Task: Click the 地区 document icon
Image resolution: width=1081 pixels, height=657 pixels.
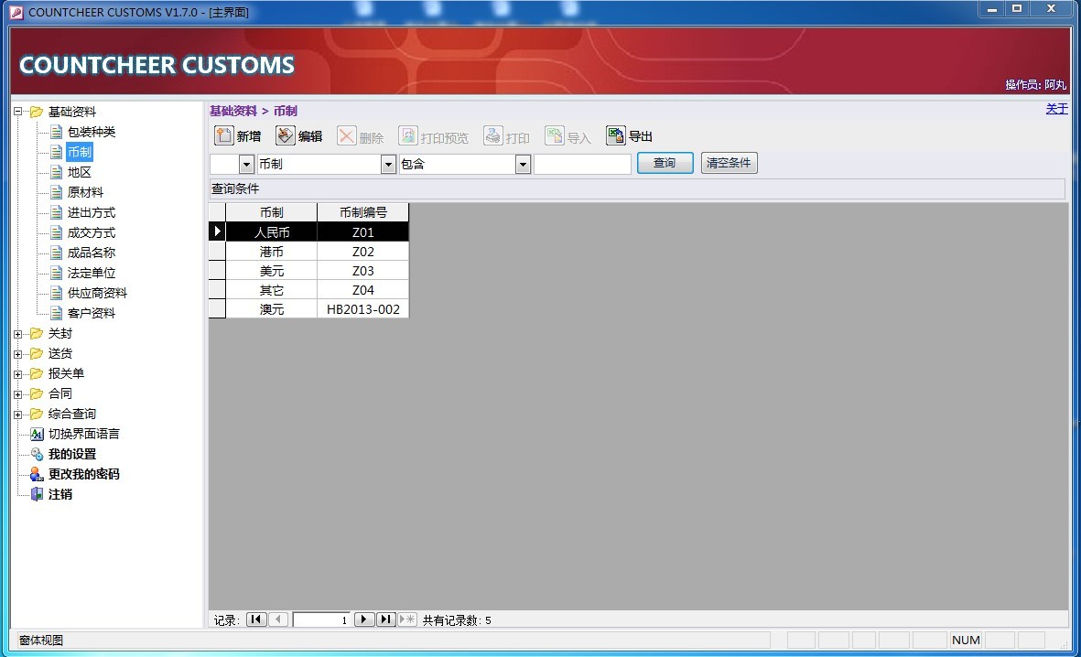Action: [x=57, y=172]
